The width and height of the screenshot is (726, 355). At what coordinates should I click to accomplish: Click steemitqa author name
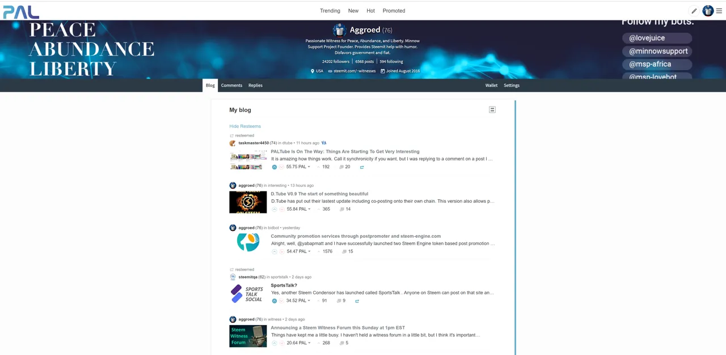click(248, 277)
